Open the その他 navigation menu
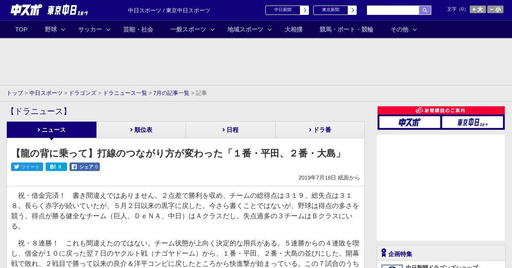This screenshot has width=512, height=268. tap(399, 29)
